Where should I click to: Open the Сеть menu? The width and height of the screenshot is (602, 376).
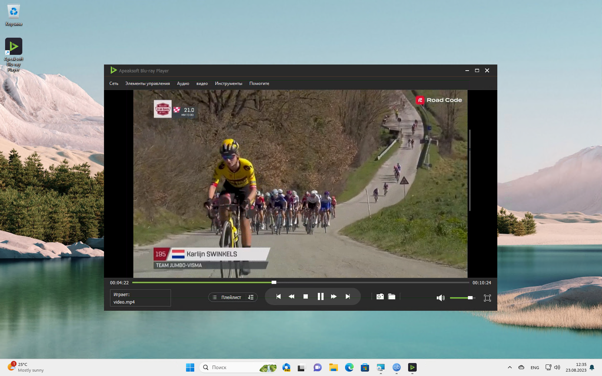pyautogui.click(x=114, y=83)
